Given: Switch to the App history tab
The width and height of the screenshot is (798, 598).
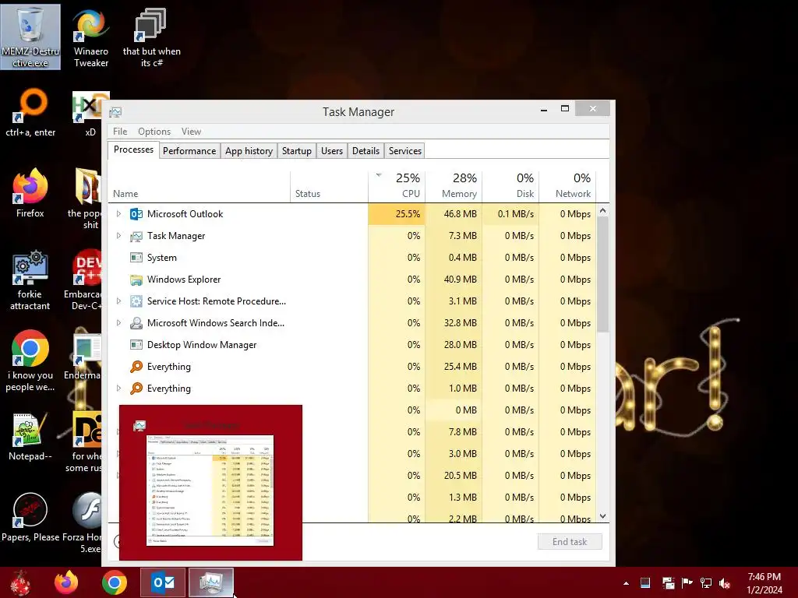Looking at the screenshot, I should 249,151.
